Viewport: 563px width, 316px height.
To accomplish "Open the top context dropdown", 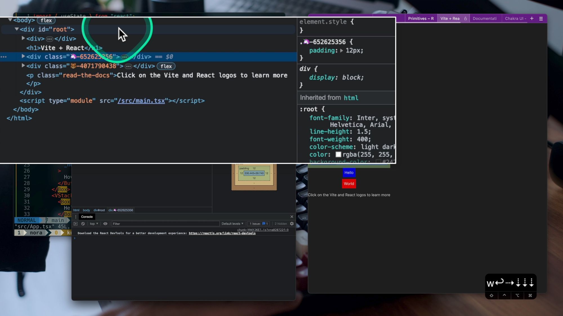I will coord(94,224).
